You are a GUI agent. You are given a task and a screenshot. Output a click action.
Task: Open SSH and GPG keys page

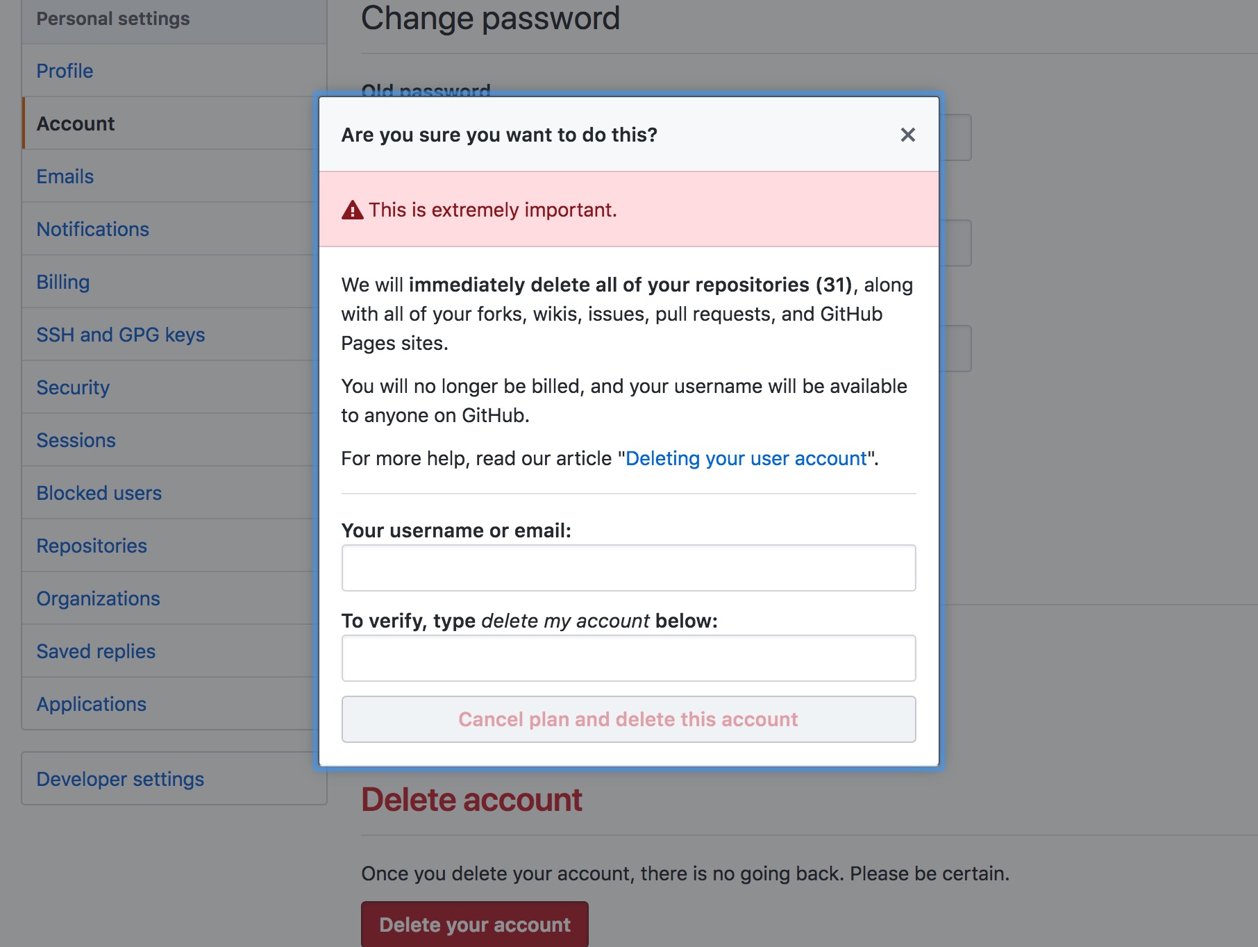[120, 335]
